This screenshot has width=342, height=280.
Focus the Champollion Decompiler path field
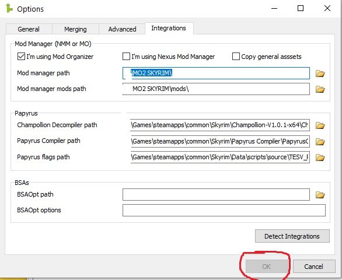[x=220, y=125]
